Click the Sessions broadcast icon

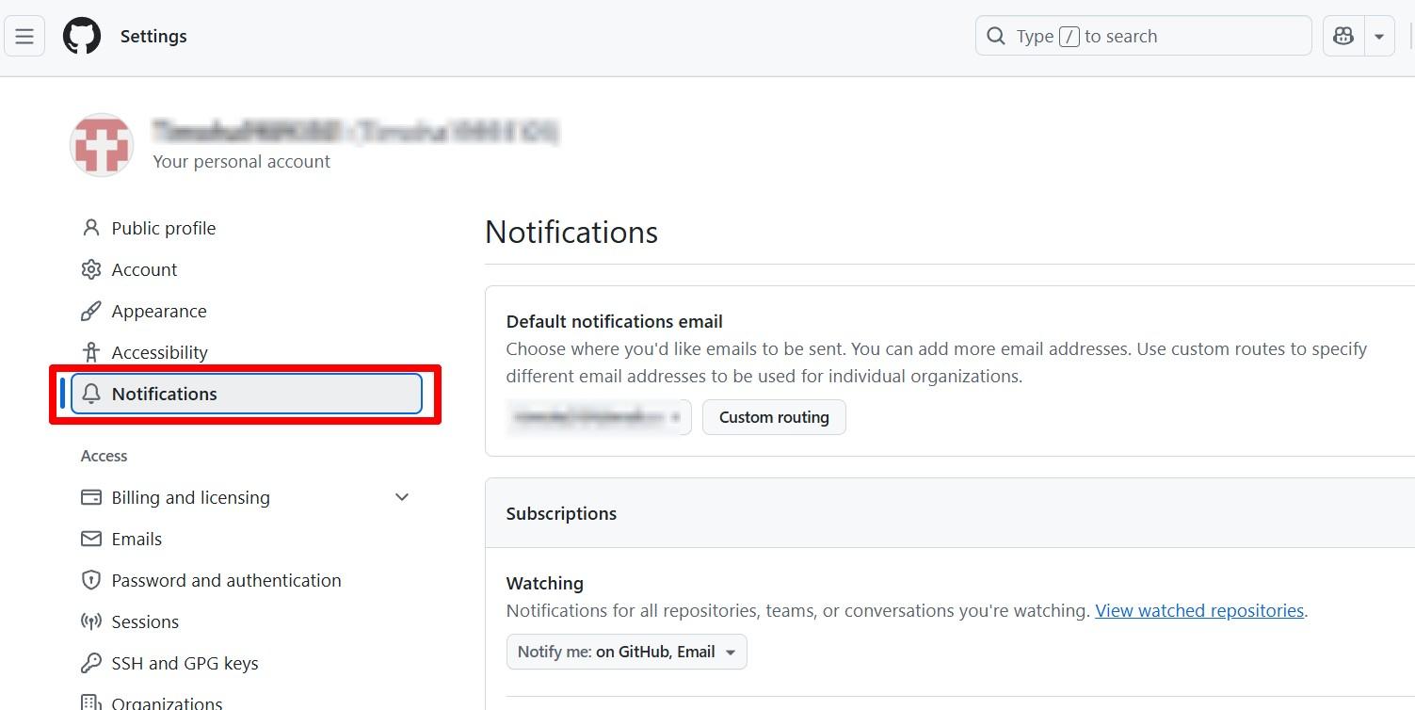point(91,621)
